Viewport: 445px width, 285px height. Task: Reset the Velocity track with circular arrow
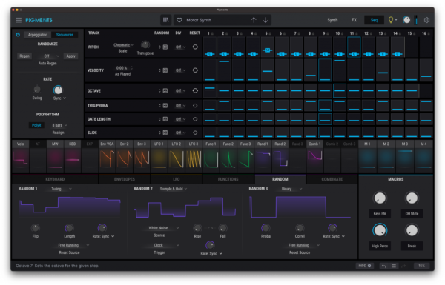tap(195, 70)
